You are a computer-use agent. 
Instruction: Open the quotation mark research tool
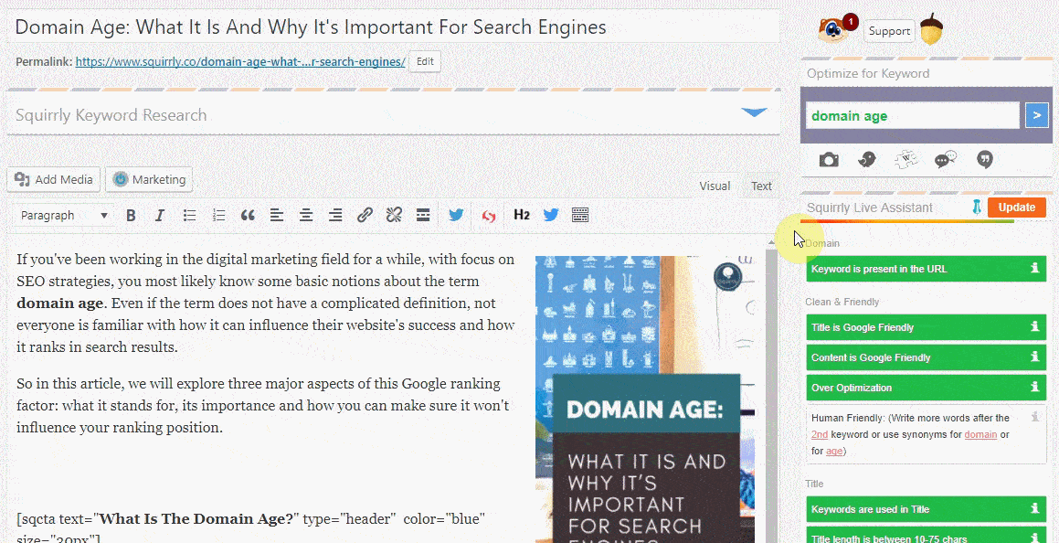click(985, 160)
